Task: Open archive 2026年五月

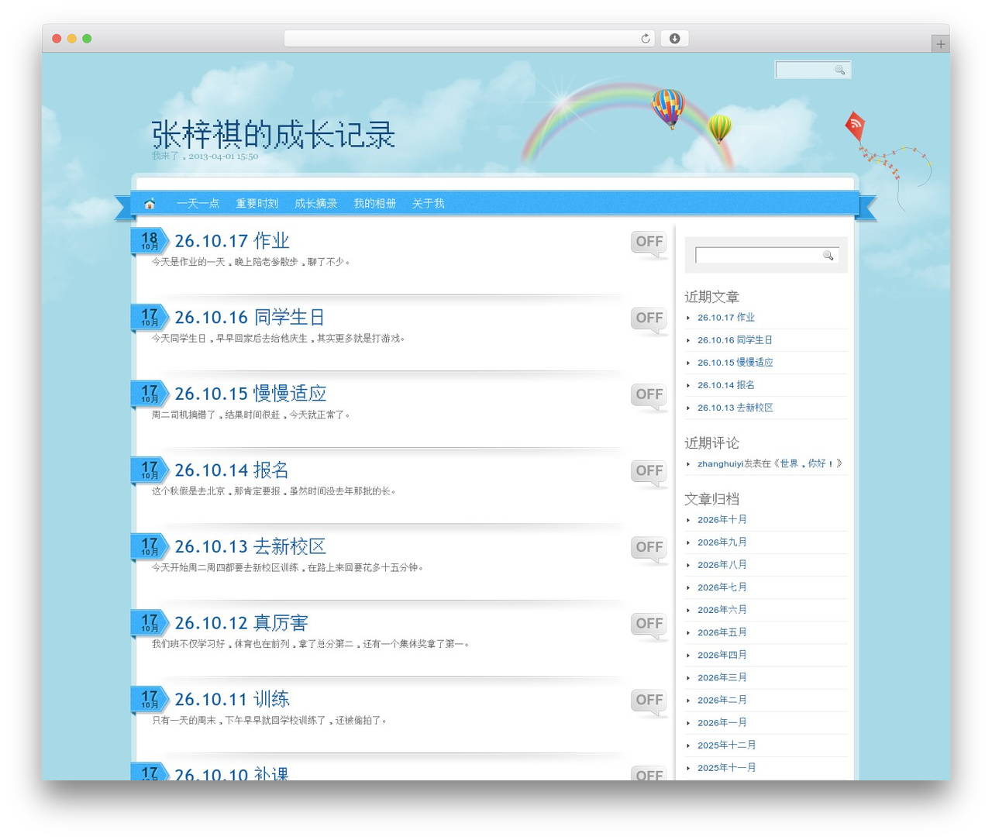Action: [x=722, y=632]
